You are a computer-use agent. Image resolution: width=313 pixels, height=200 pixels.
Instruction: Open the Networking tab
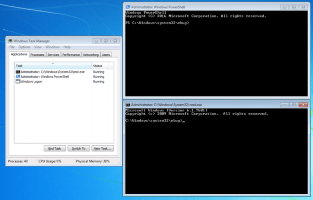pyautogui.click(x=91, y=55)
